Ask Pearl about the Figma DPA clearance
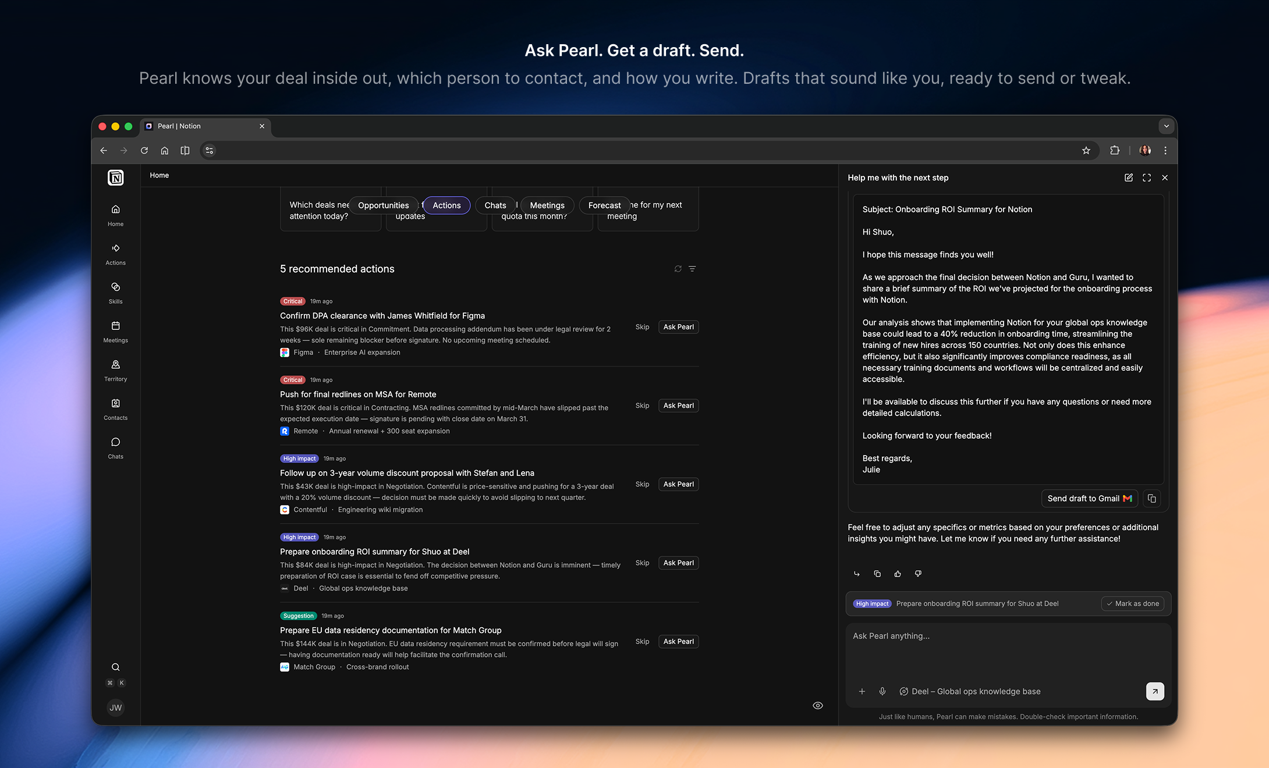 click(679, 327)
